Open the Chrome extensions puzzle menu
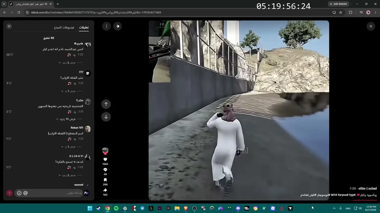 [351, 12]
